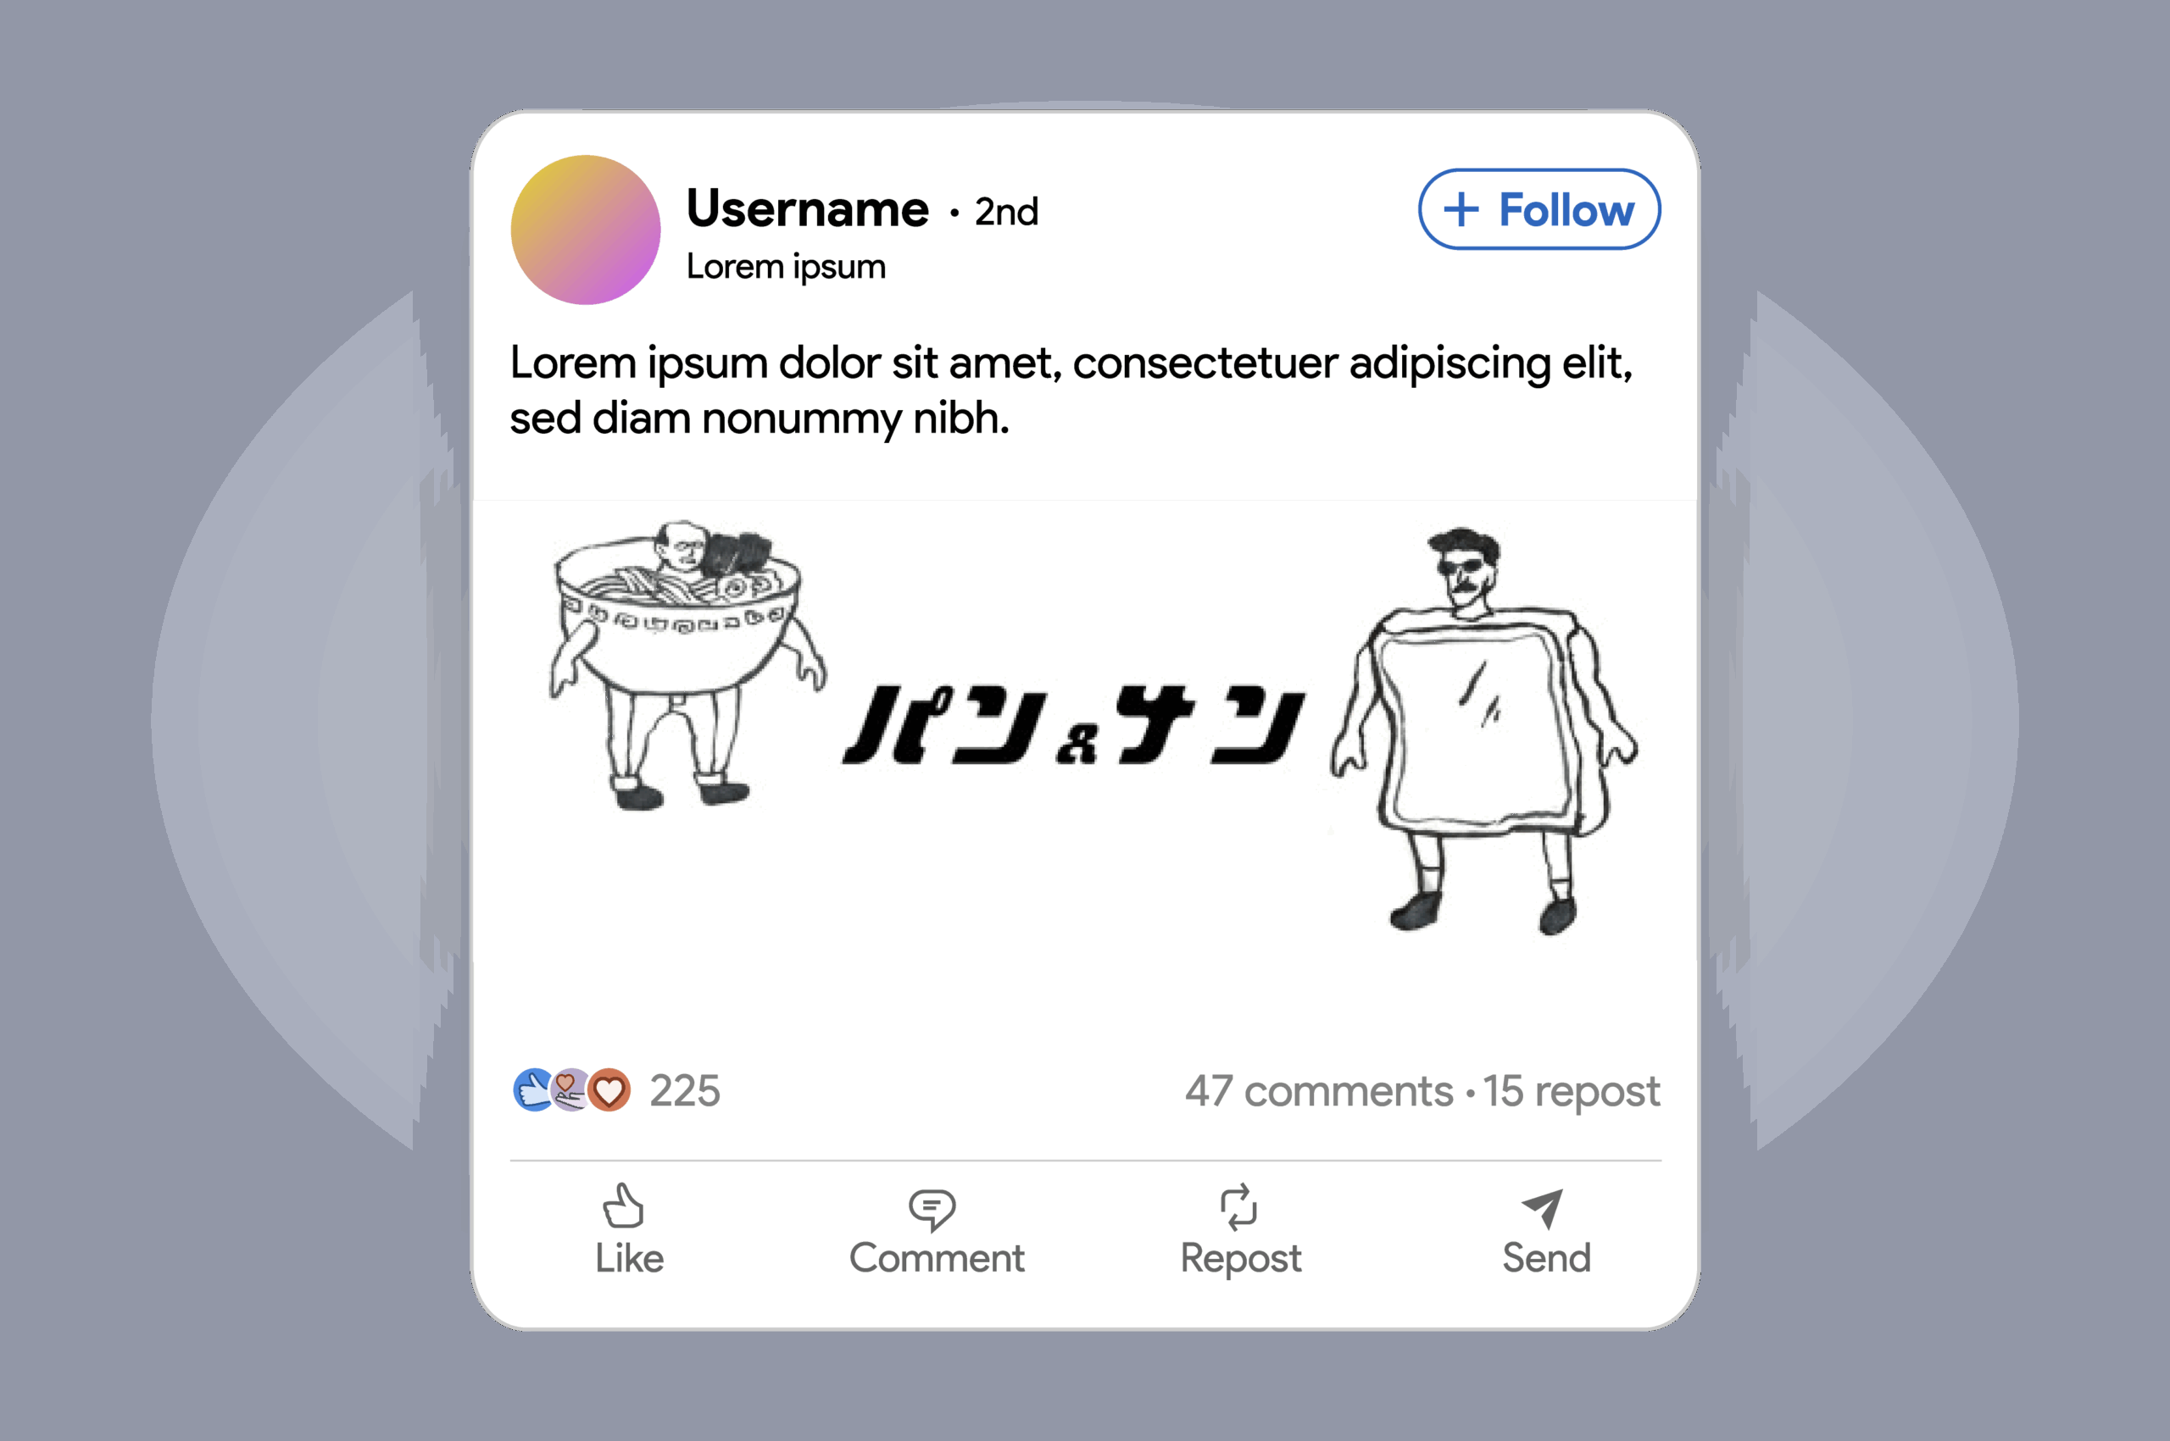Click the Repost arrows icon
The height and width of the screenshot is (1441, 2170).
[1238, 1206]
